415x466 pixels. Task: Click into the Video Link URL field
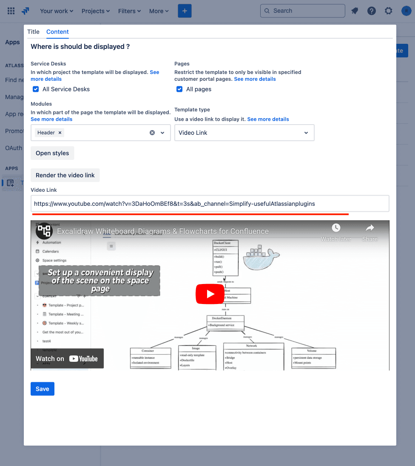(x=210, y=204)
